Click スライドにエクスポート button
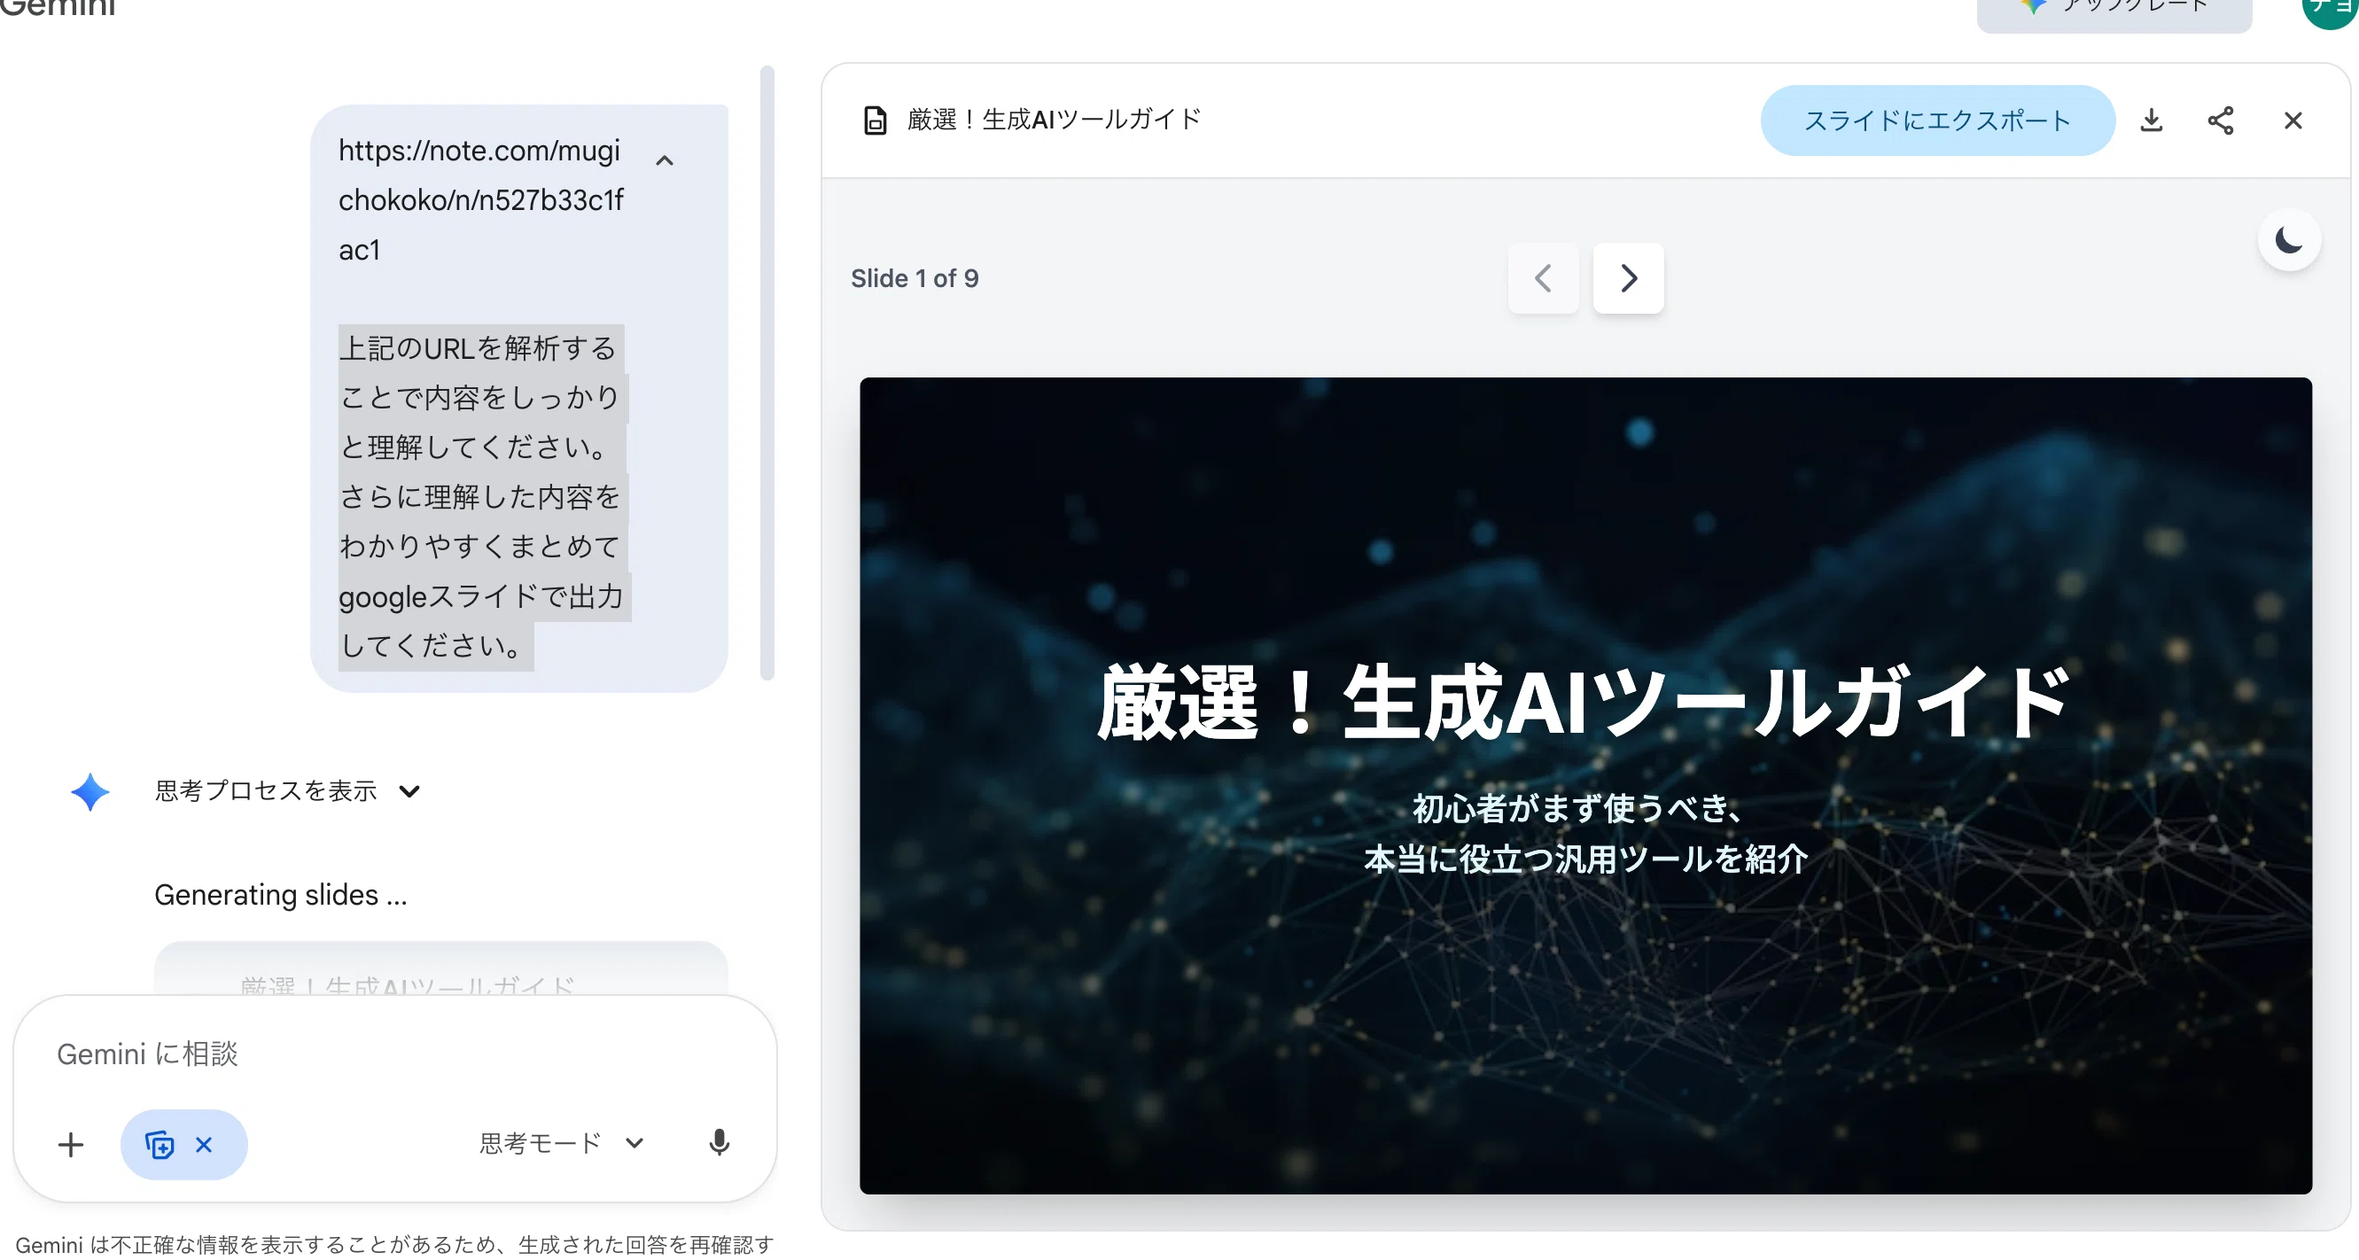 pos(1937,120)
